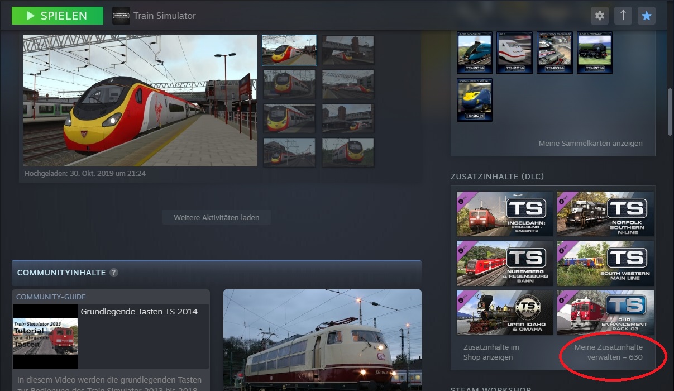This screenshot has height=391, width=674.
Task: Open the Nuremberg & Regensburg Bahn DLC tile
Action: tap(505, 263)
